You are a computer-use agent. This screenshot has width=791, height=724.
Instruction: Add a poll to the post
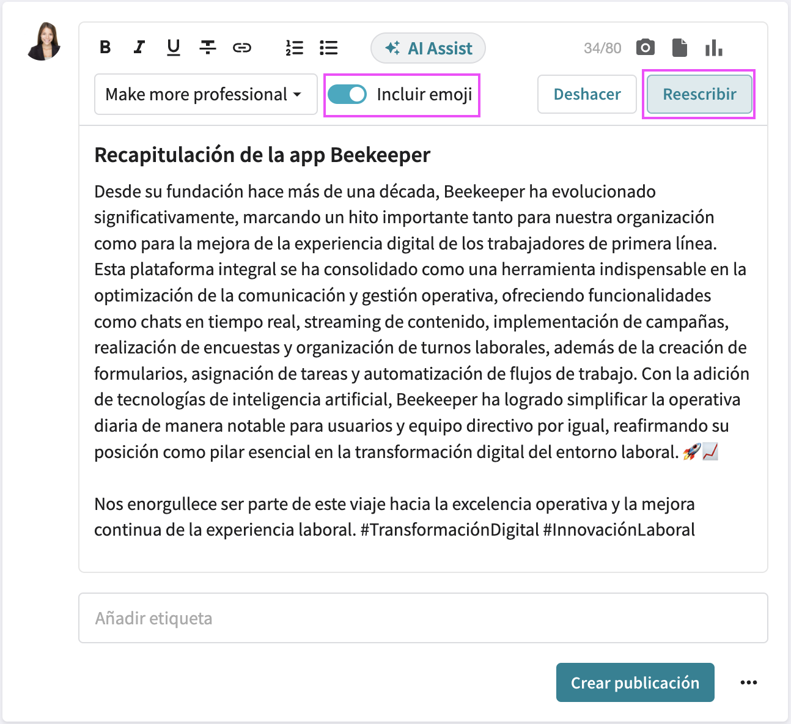[714, 46]
